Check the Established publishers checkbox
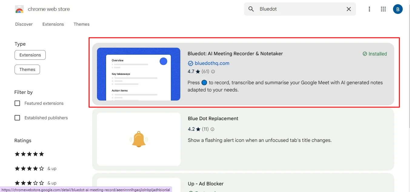Viewport: 410px width, 192px height. (x=17, y=118)
